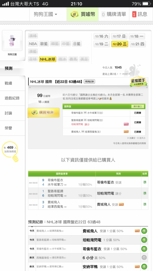Choose date 12/18 一
The image size is (153, 271).
[137, 36]
